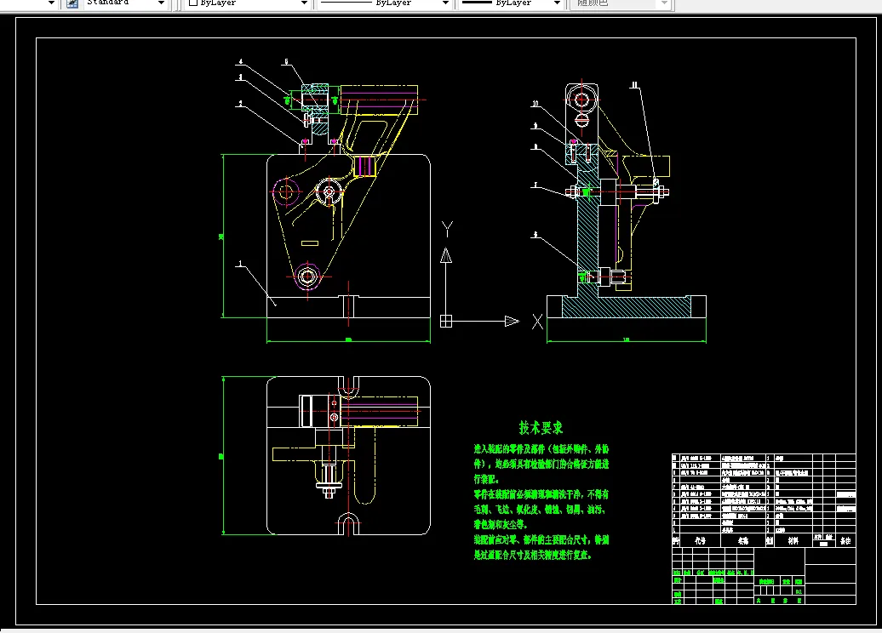This screenshot has width=882, height=633.
Task: Open the ByLayer color control dropdown
Action: (x=248, y=3)
